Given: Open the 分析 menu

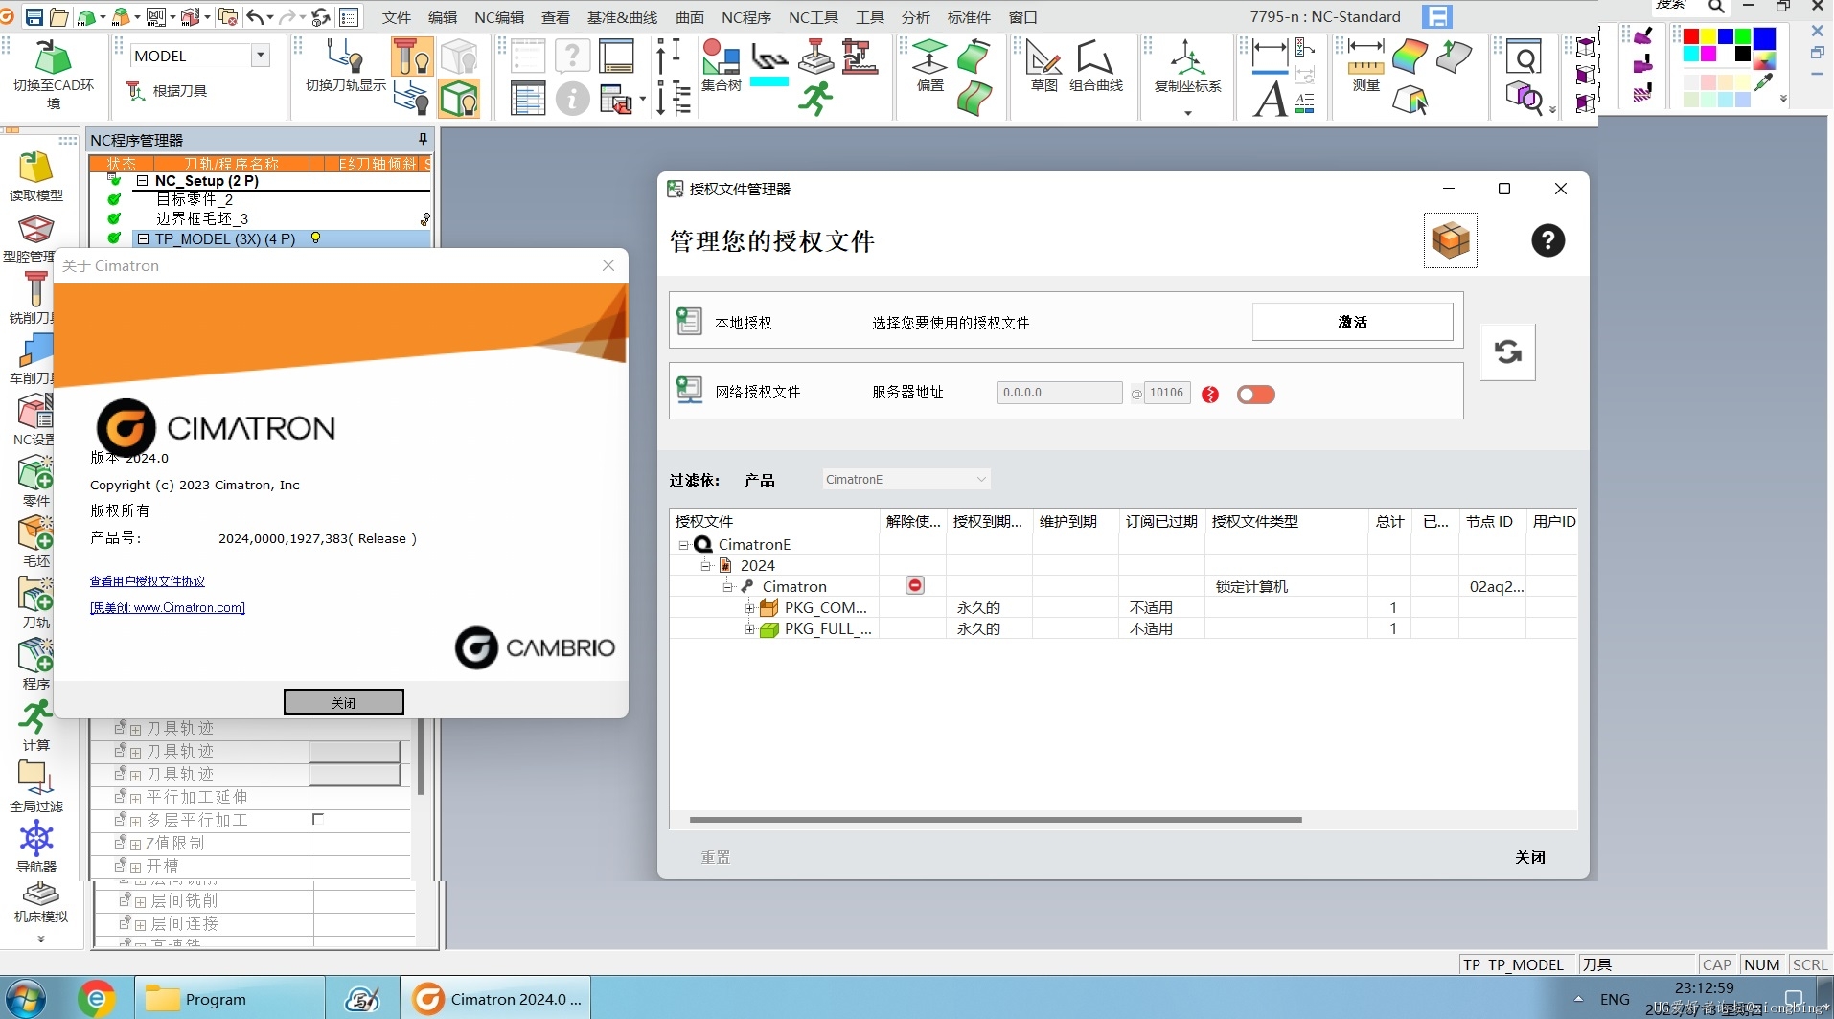Looking at the screenshot, I should point(915,17).
